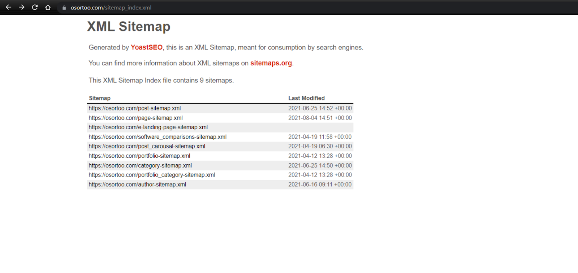Open the software_comparisons-sitemap.xml link
578x273 pixels.
158,137
